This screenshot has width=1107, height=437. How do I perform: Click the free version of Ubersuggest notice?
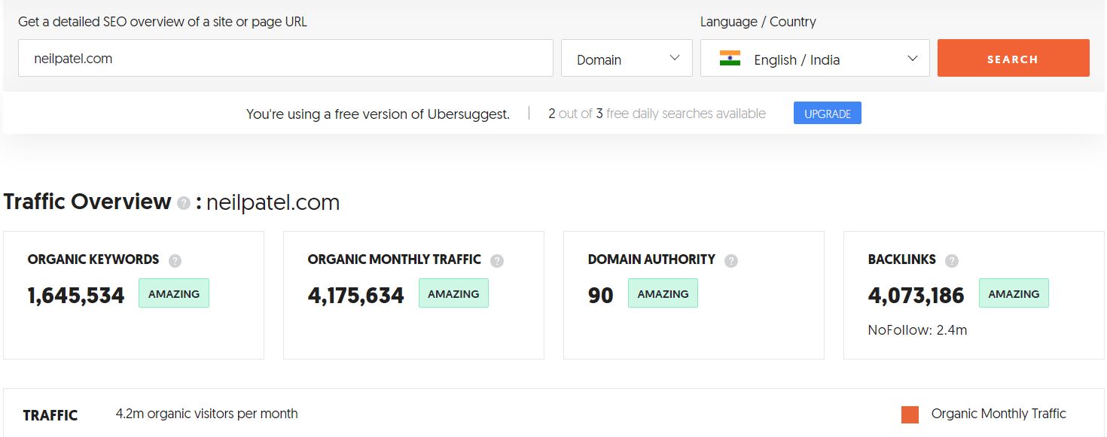coord(378,114)
